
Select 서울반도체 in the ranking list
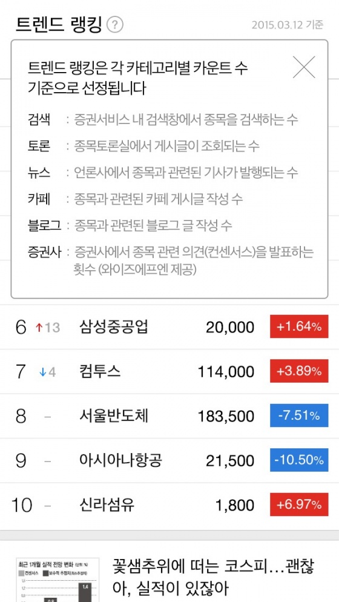click(x=169, y=416)
